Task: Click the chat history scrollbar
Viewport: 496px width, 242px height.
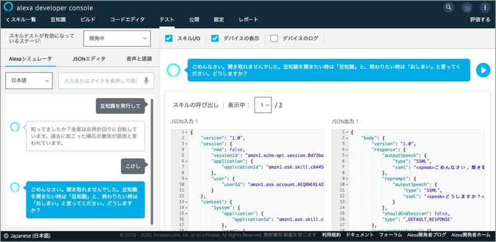Action: [153, 161]
